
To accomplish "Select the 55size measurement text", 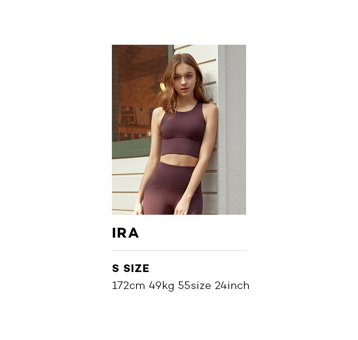I will point(195,285).
